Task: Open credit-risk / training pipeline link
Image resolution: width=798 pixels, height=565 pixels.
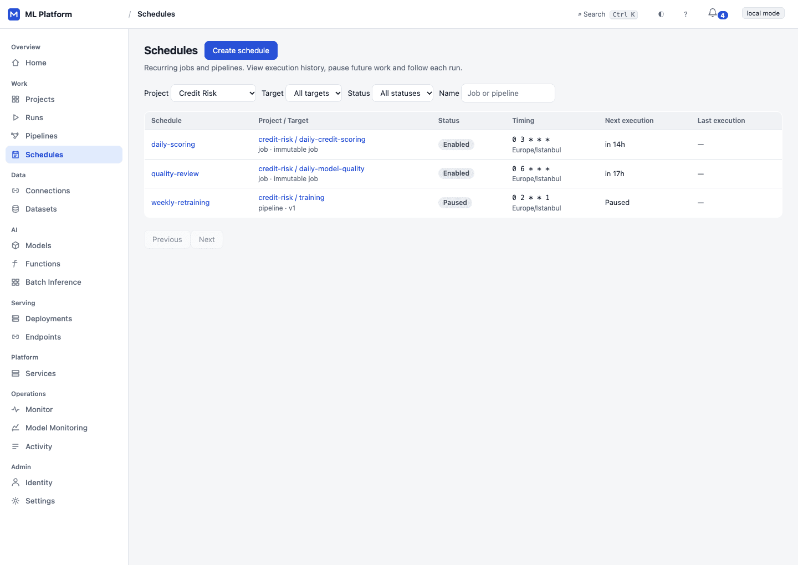Action: [x=291, y=198]
